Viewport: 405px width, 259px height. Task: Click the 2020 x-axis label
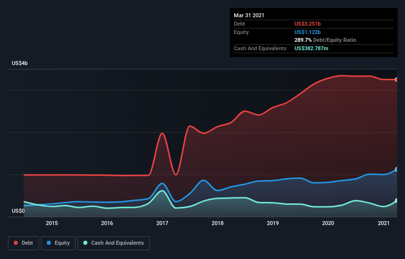point(328,223)
